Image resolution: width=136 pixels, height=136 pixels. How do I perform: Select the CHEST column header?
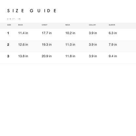[44, 25]
